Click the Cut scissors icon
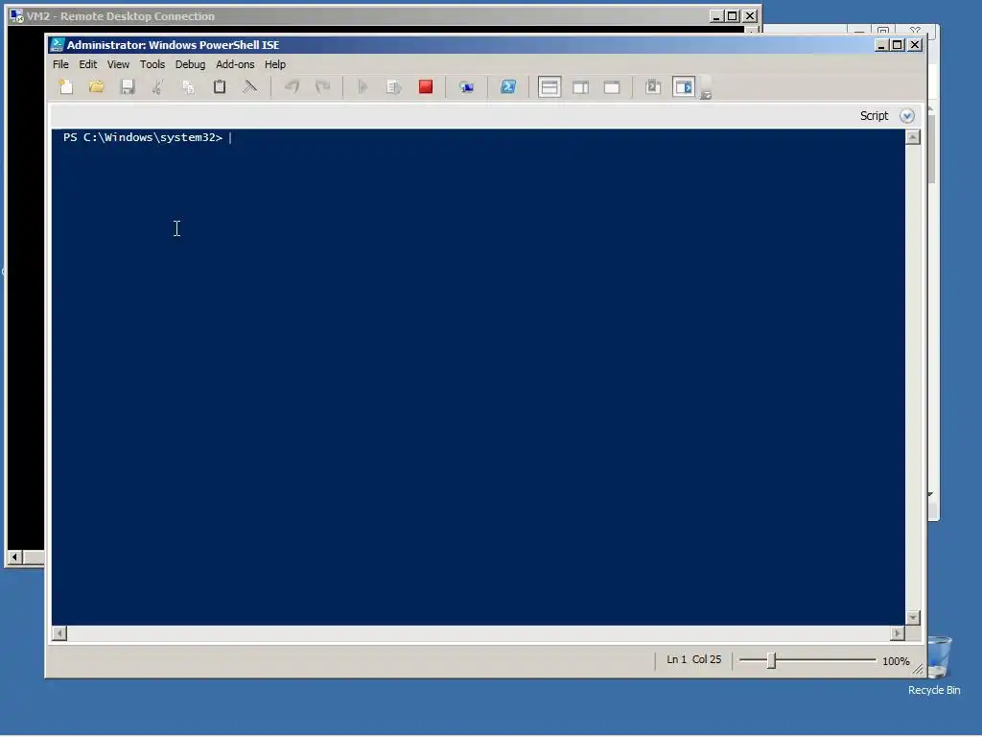Image resolution: width=982 pixels, height=737 pixels. (x=158, y=87)
